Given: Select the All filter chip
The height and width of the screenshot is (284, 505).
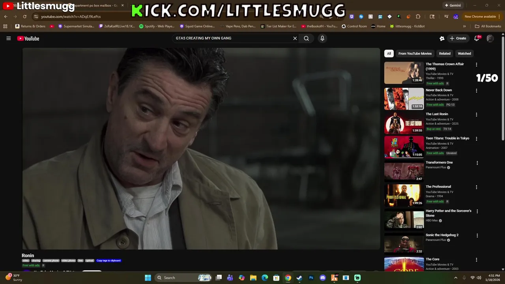Looking at the screenshot, I should coord(389,54).
